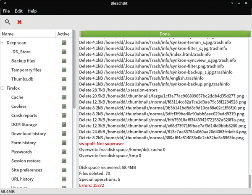The width and height of the screenshot is (252, 195).
Task: Toggle the Site preferences checkbox
Action: pos(64,170)
